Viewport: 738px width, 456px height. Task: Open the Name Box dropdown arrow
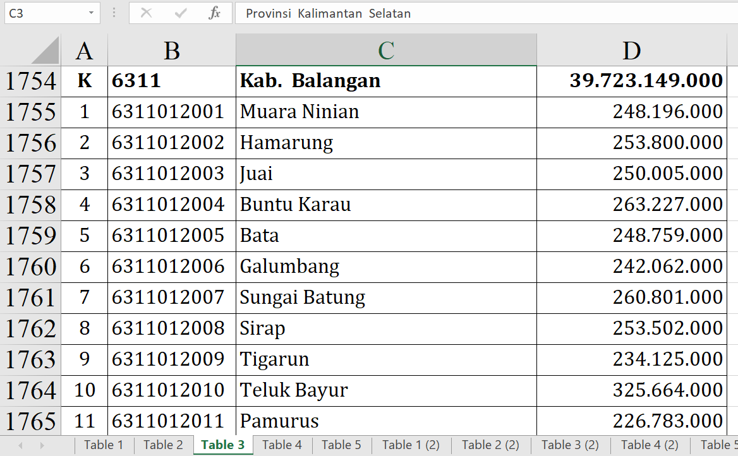point(92,13)
